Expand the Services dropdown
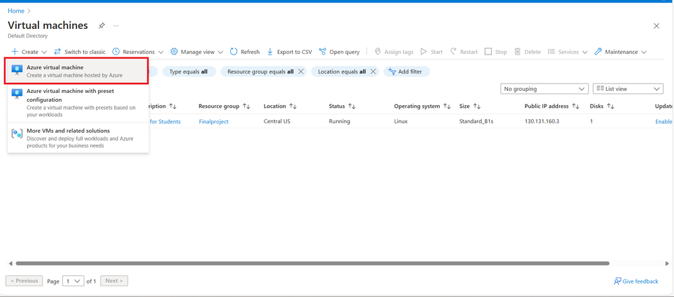674x297 pixels. 568,52
